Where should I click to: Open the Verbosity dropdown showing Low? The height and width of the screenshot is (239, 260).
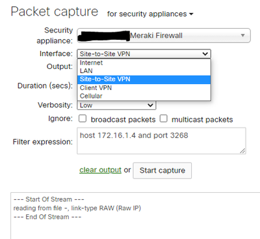116,105
